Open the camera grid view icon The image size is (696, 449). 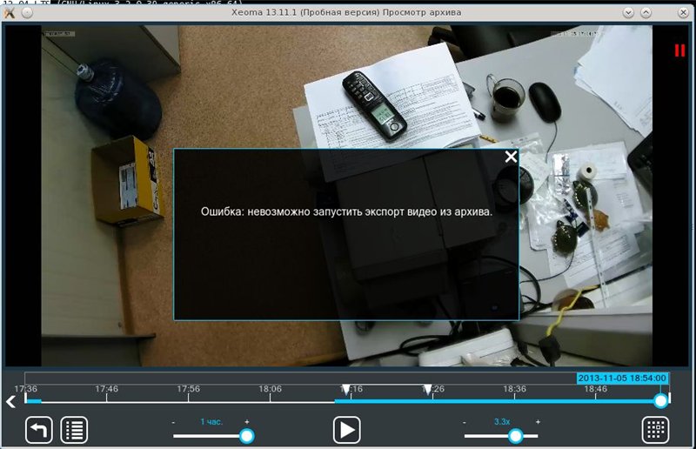[x=656, y=430]
